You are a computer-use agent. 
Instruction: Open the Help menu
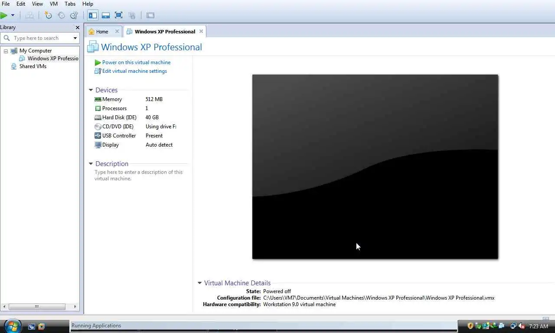[x=88, y=3]
